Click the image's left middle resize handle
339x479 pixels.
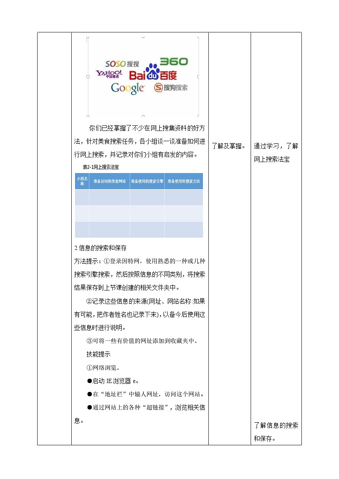click(x=88, y=77)
